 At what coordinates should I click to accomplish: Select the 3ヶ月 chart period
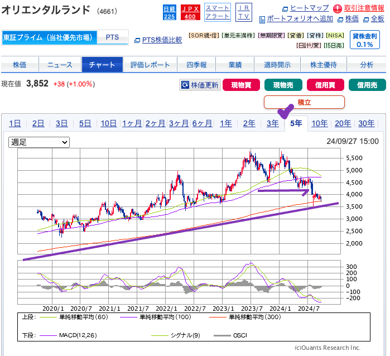pyautogui.click(x=179, y=123)
